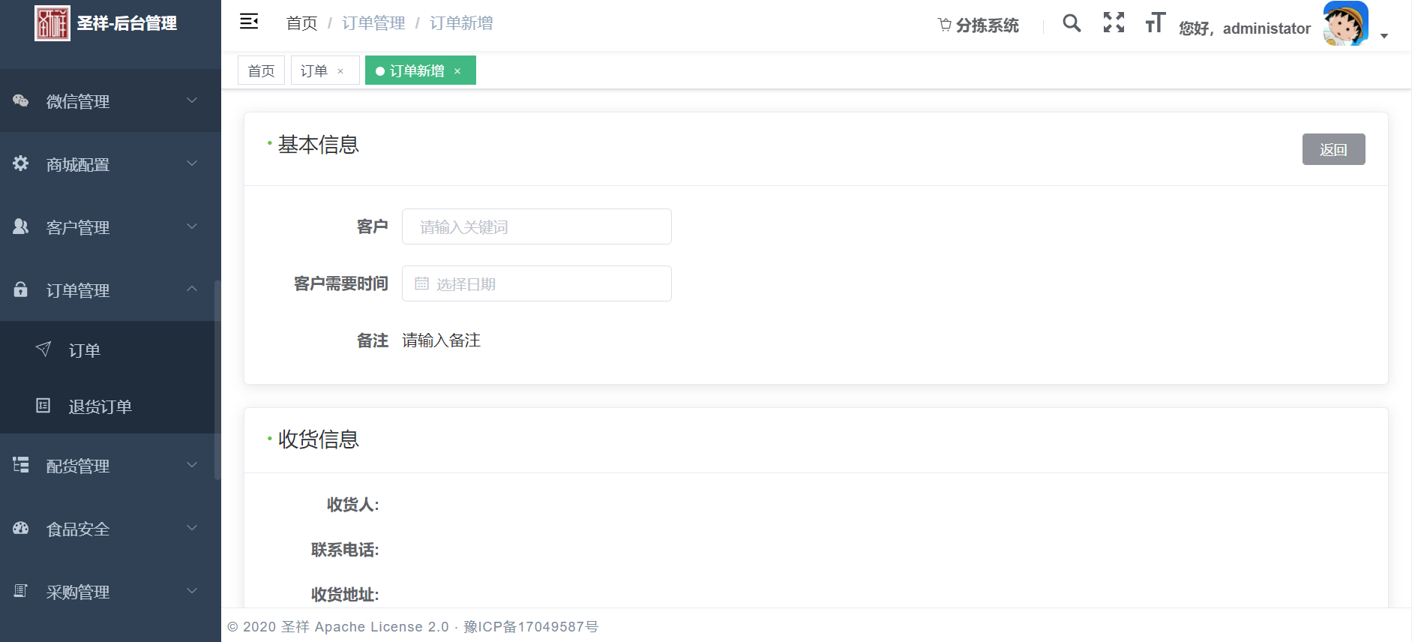Select the 食品安全 sidebar menu
Image resolution: width=1412 pixels, height=642 pixels.
pos(110,528)
